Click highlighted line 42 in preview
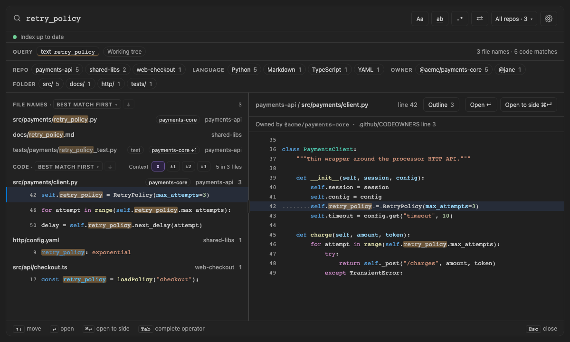 (x=407, y=206)
